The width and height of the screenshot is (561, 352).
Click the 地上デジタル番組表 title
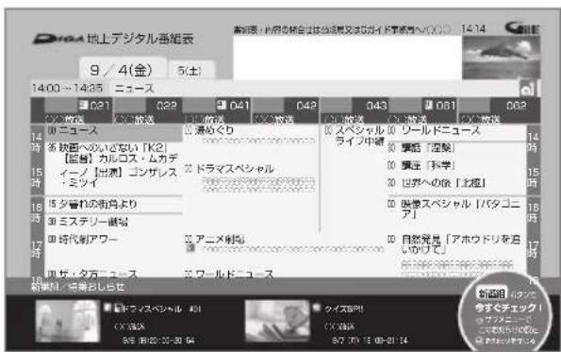(x=140, y=39)
